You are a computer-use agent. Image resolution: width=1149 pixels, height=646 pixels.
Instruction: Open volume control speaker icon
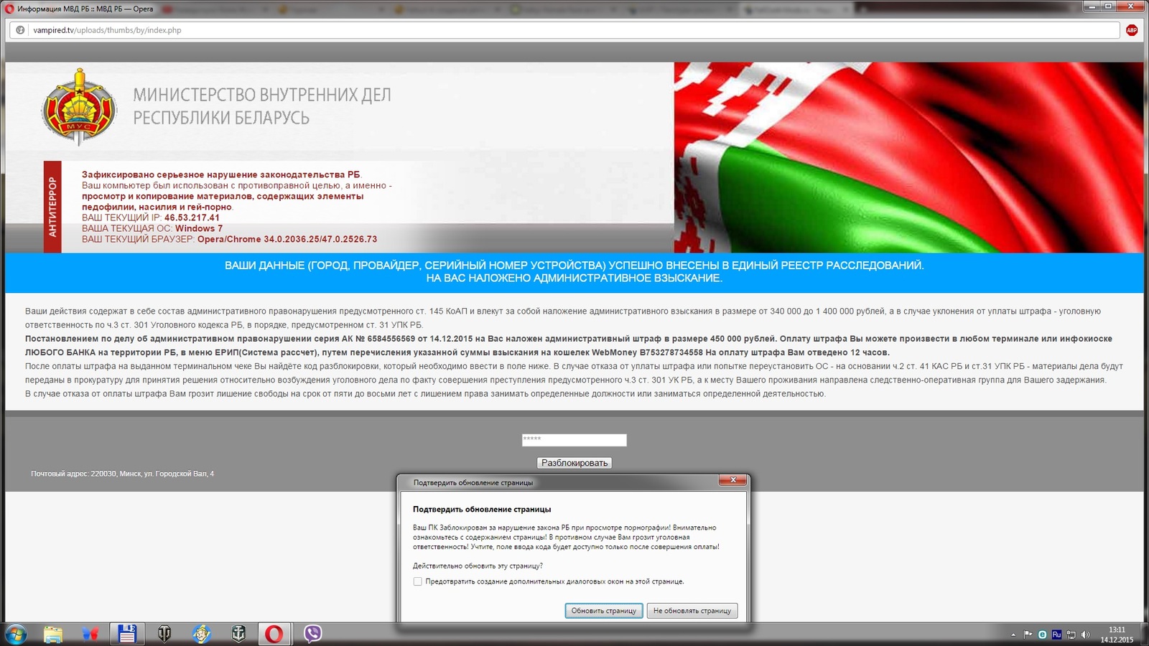pos(1085,635)
